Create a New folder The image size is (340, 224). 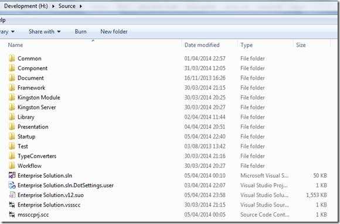[x=114, y=32]
